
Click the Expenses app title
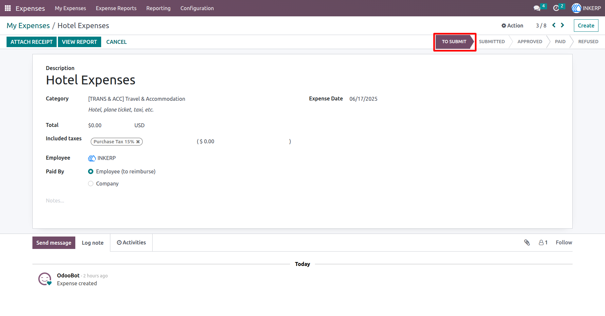tap(30, 8)
